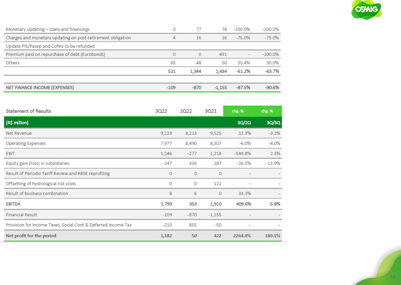The height and width of the screenshot is (285, 401).
Task: Select Offsetting of hydrological risk costs label
Action: pos(41,183)
